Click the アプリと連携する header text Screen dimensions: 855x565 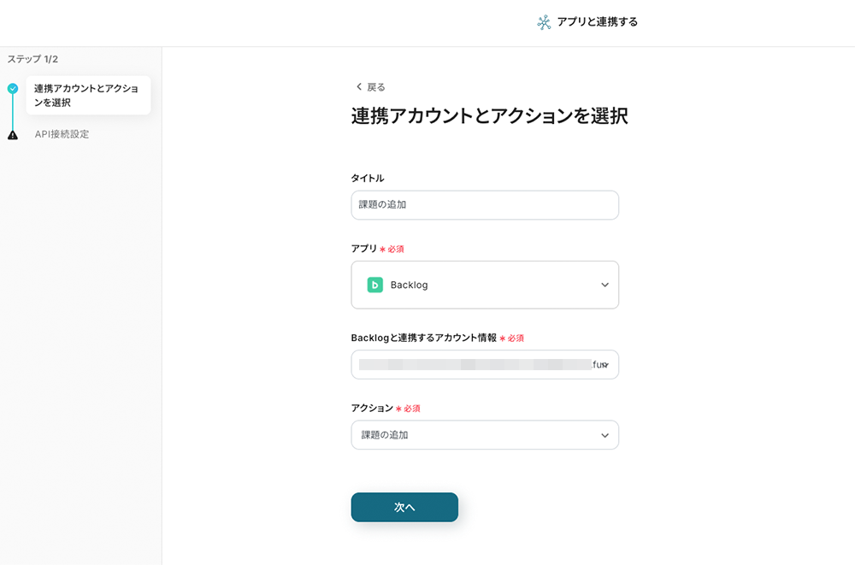pyautogui.click(x=597, y=22)
